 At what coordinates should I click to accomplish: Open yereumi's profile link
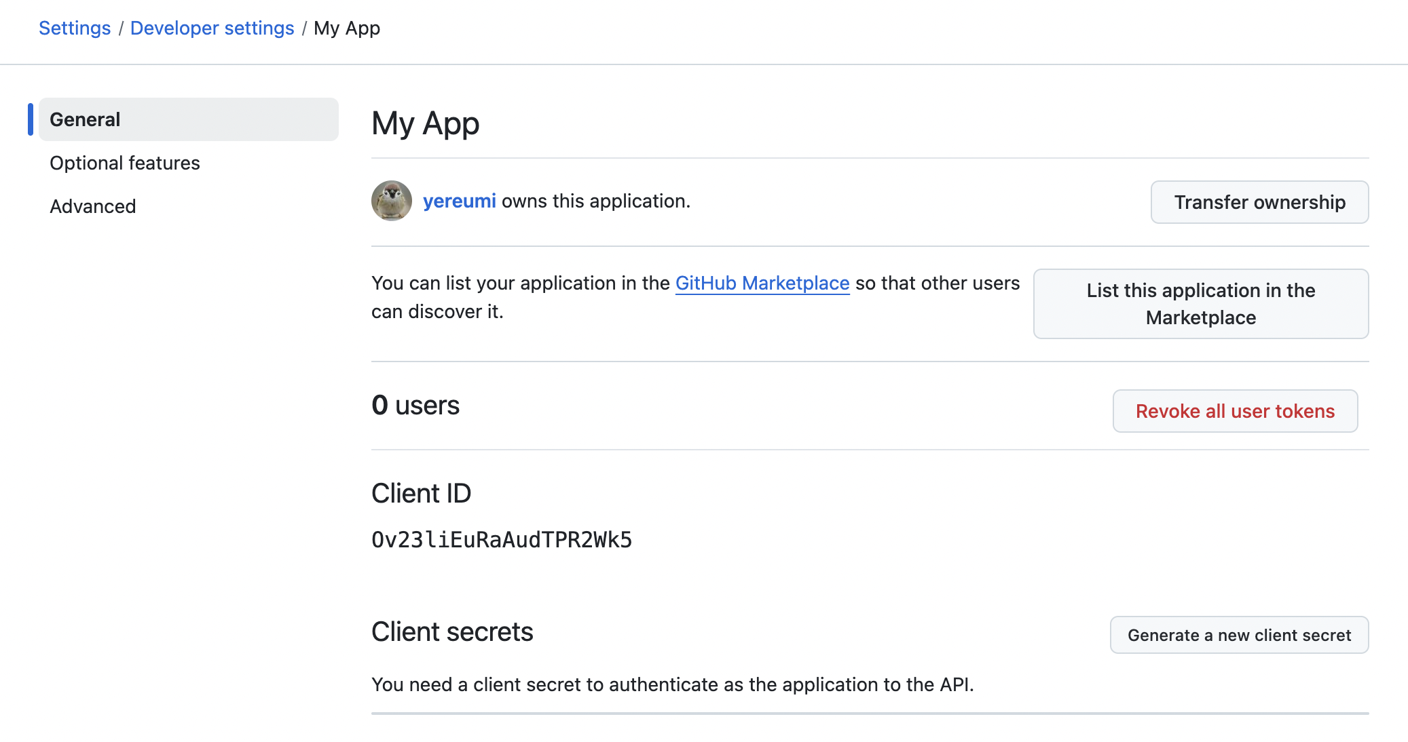(x=459, y=201)
